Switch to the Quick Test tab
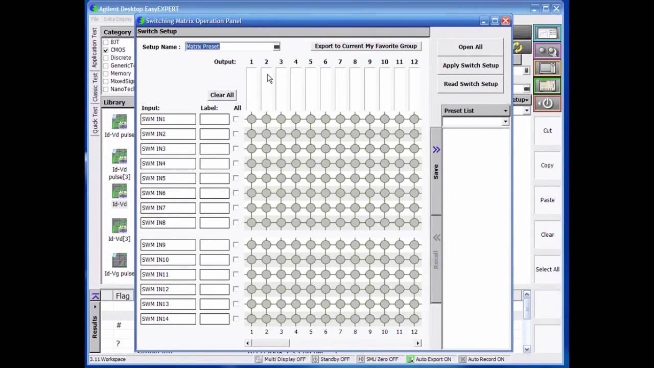Viewport: 654px width, 368px height. [95, 120]
